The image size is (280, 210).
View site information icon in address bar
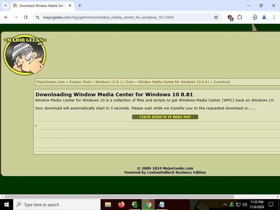pos(37,17)
